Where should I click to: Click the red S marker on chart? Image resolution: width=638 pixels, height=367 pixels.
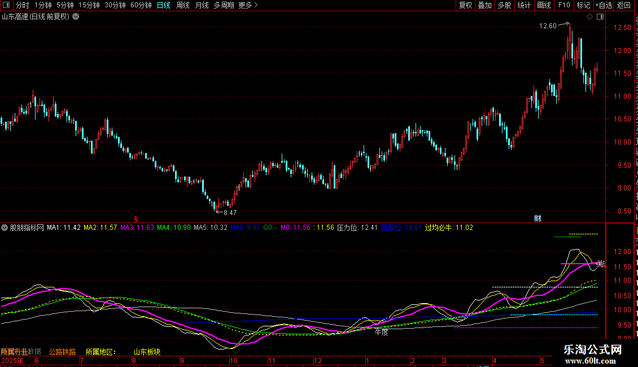(x=136, y=219)
